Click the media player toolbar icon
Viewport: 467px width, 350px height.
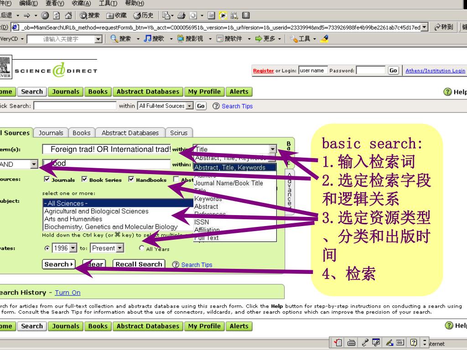tap(223, 15)
